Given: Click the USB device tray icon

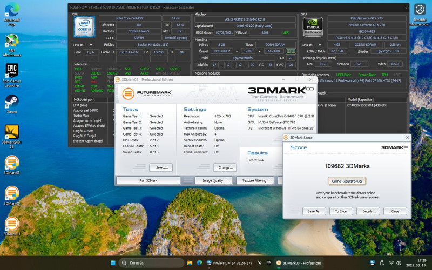Looking at the screenshot, I should click(382, 262).
